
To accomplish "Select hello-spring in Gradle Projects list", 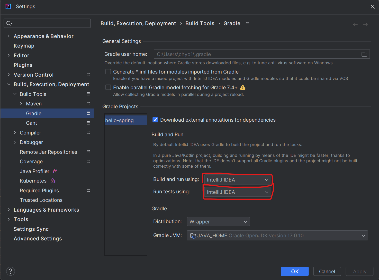I will [126, 120].
